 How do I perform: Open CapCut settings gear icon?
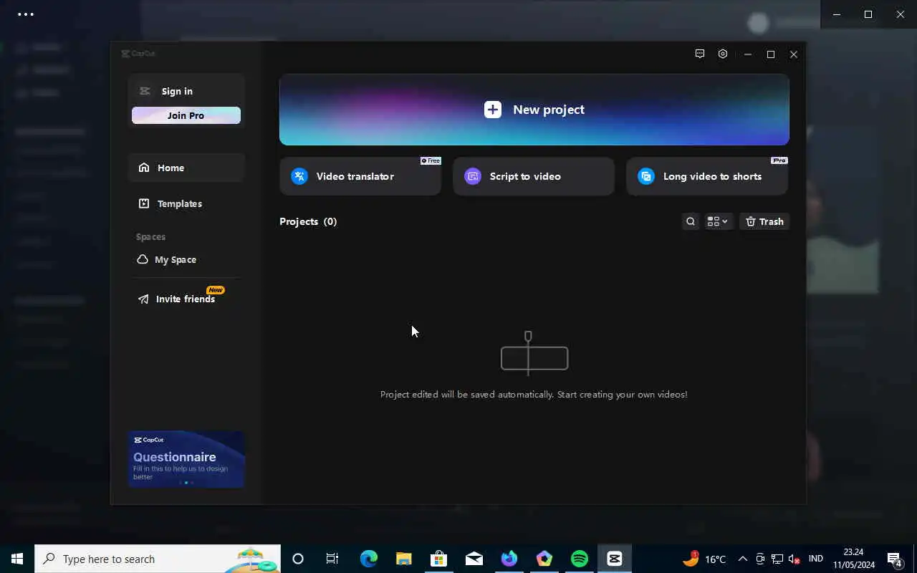723,54
